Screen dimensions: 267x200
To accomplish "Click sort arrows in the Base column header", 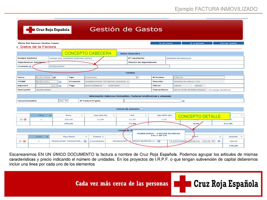I will [82, 115].
